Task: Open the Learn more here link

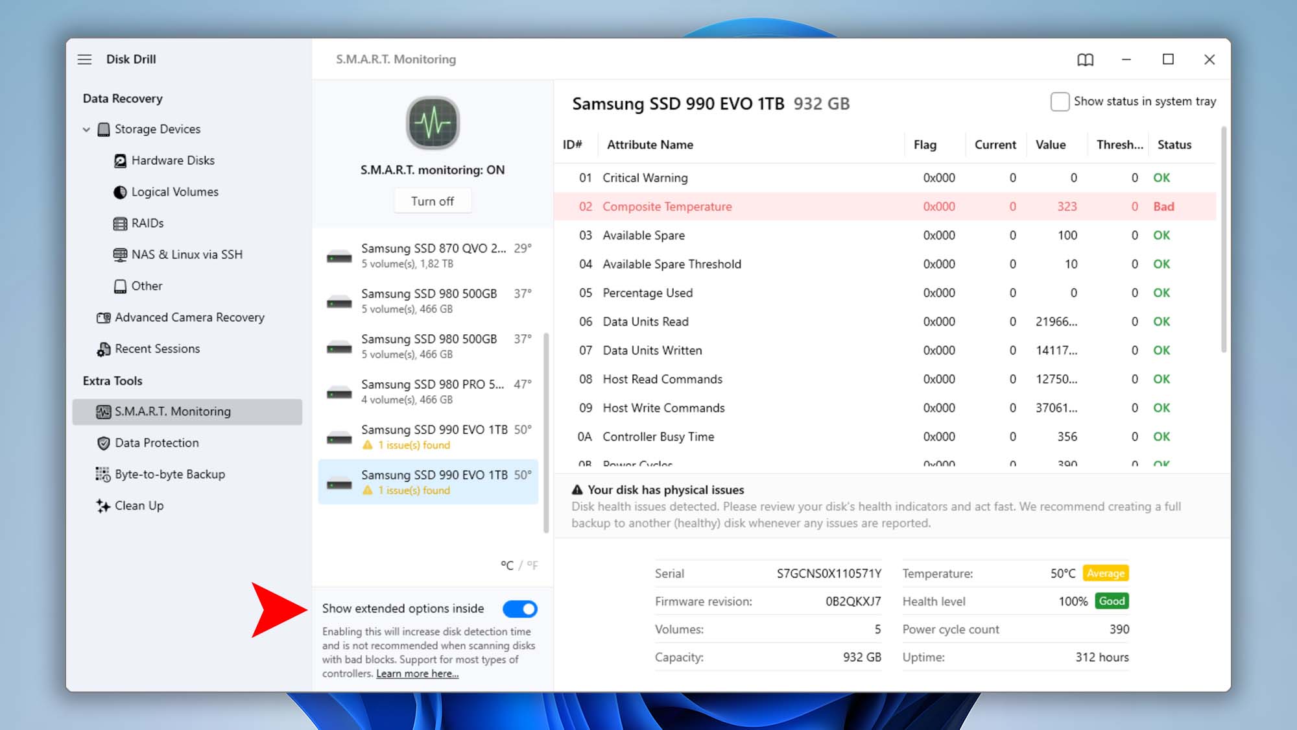Action: click(x=416, y=674)
